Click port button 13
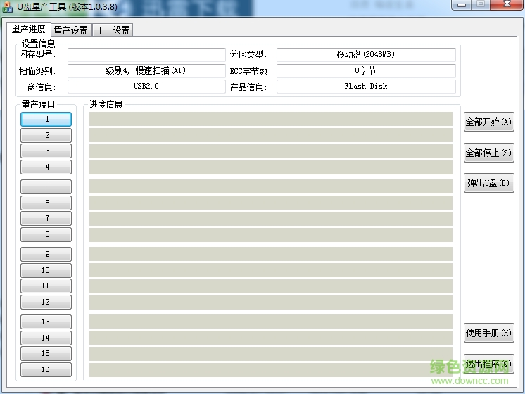The width and height of the screenshot is (525, 394). [46, 322]
